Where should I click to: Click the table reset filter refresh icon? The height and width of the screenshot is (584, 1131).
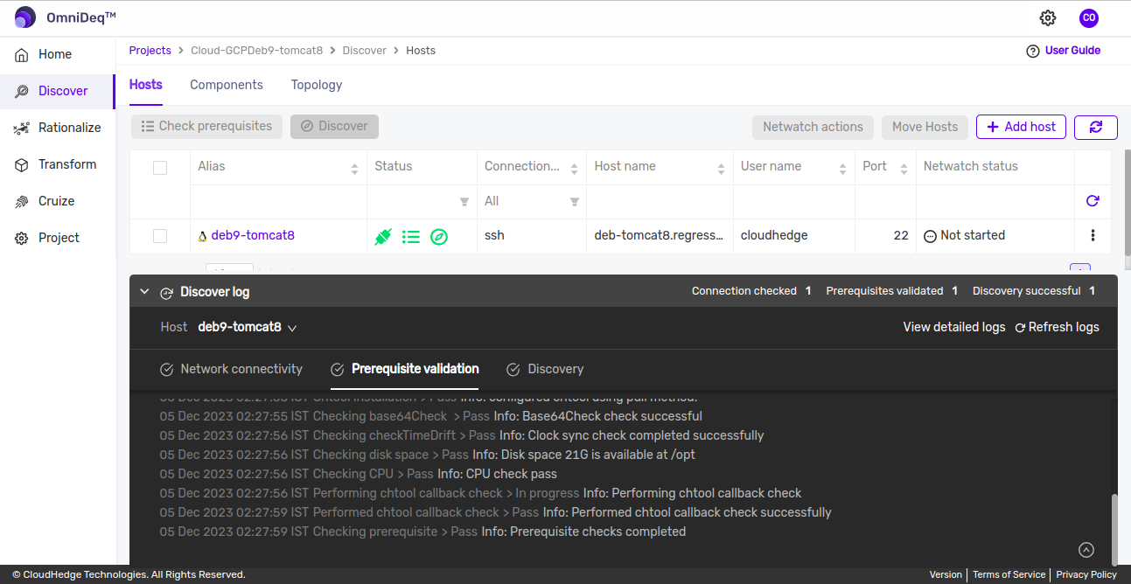tap(1093, 201)
